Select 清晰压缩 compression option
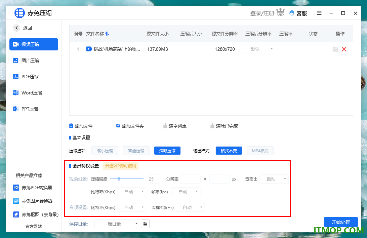 pyautogui.click(x=167, y=151)
